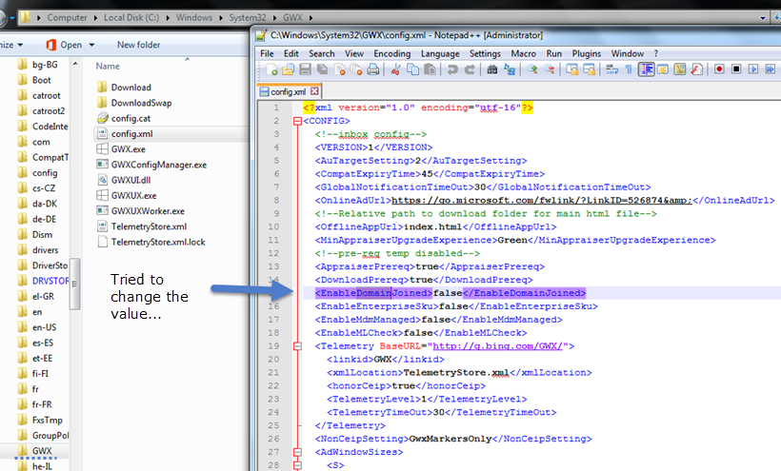781x471 pixels.
Task: Open the Search menu
Action: (x=322, y=53)
